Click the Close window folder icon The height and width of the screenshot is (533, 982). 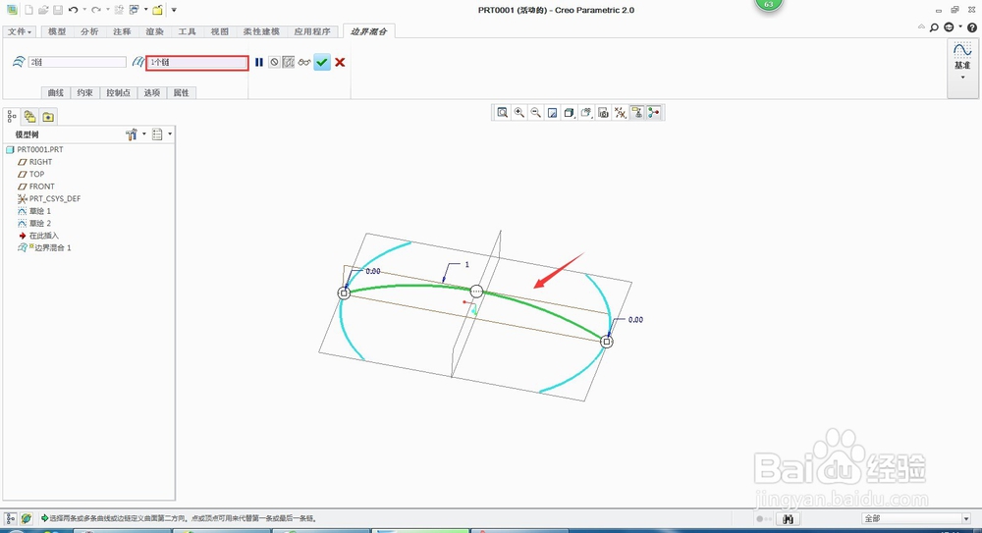(x=158, y=10)
